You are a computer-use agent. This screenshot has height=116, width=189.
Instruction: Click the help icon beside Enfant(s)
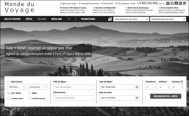pyautogui.click(x=182, y=82)
